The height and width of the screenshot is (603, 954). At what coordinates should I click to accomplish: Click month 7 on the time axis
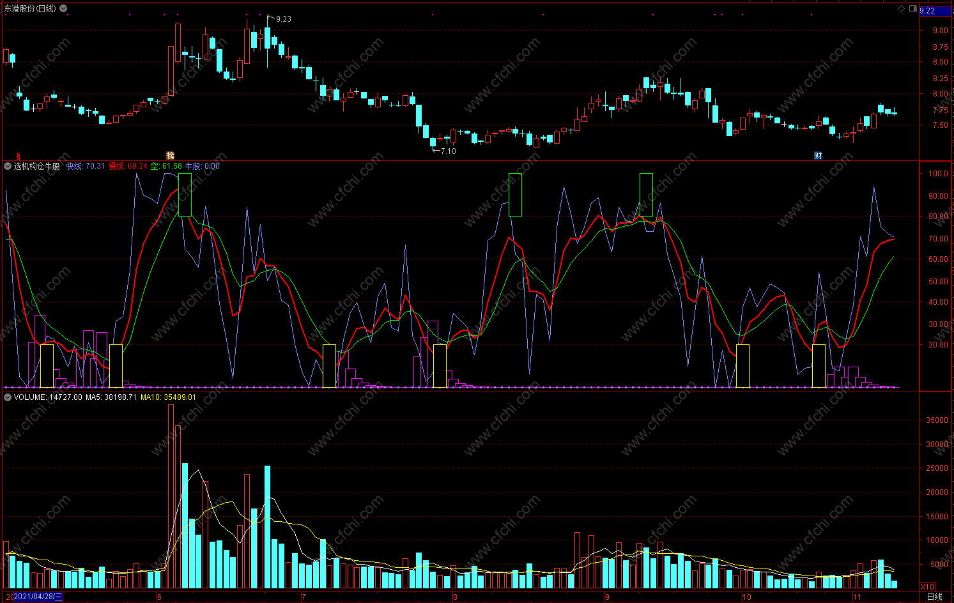(x=304, y=597)
